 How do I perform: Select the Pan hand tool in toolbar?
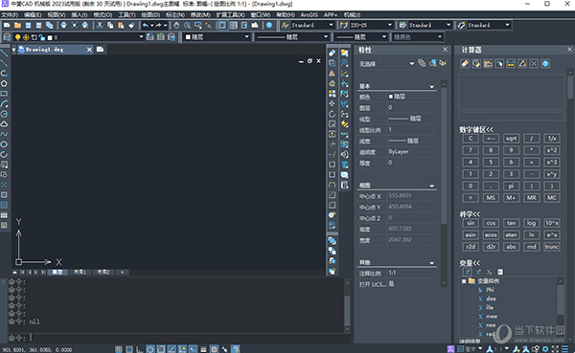[x=176, y=25]
